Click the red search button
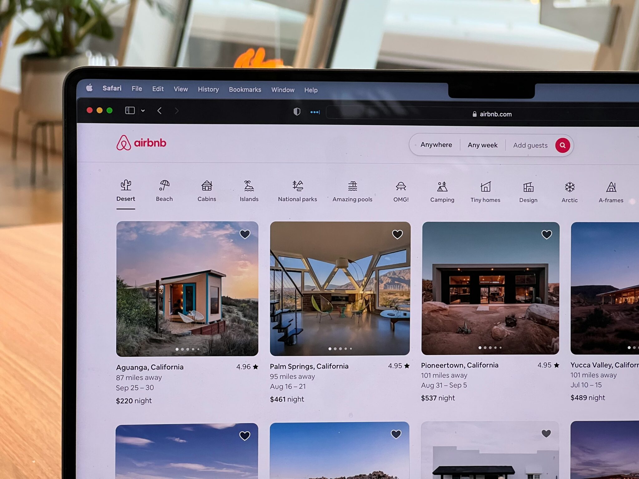 point(562,145)
